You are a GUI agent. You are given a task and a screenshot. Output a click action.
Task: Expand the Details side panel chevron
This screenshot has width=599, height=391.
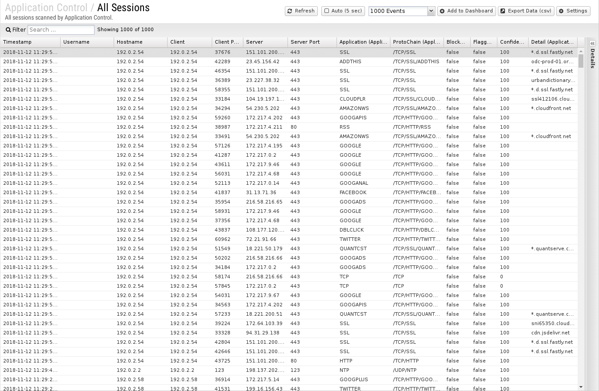(592, 43)
